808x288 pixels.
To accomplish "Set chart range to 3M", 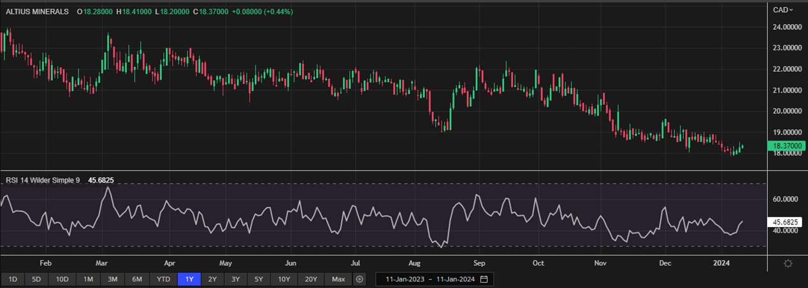I will [112, 279].
